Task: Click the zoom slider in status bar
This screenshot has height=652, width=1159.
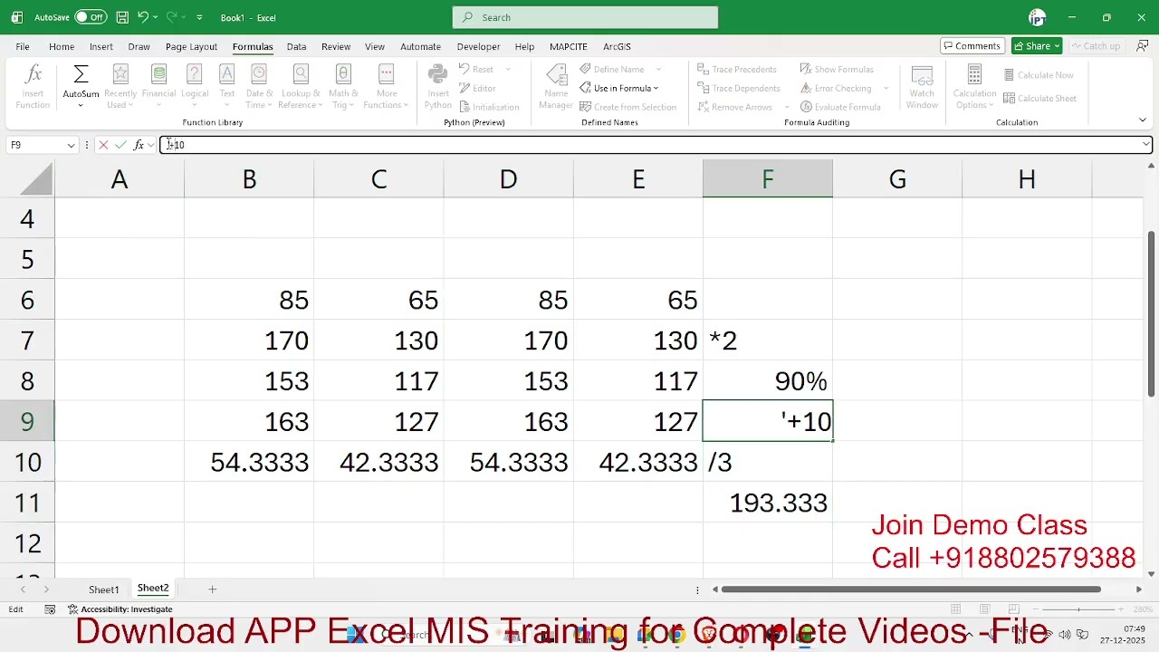Action: (x=1078, y=609)
